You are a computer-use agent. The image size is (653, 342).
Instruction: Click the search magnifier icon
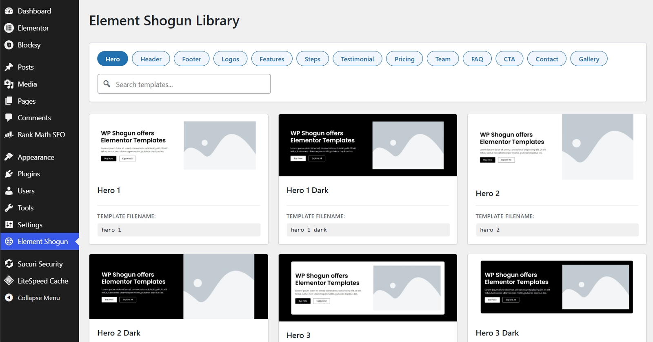107,84
